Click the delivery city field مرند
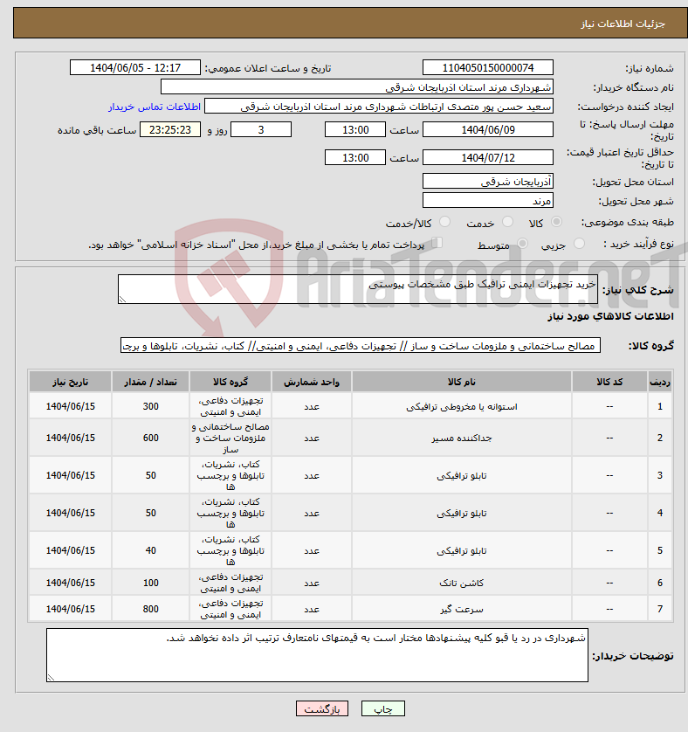 point(488,201)
